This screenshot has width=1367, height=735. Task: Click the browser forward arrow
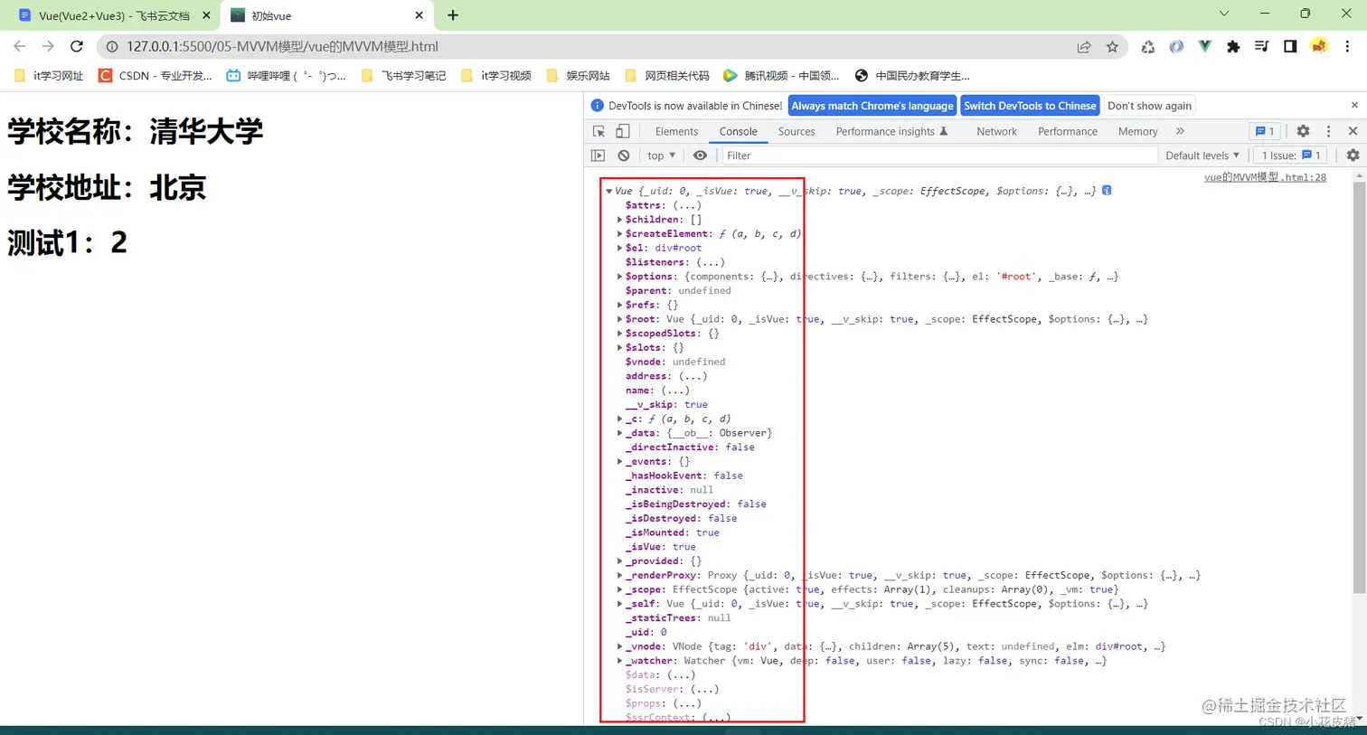48,46
